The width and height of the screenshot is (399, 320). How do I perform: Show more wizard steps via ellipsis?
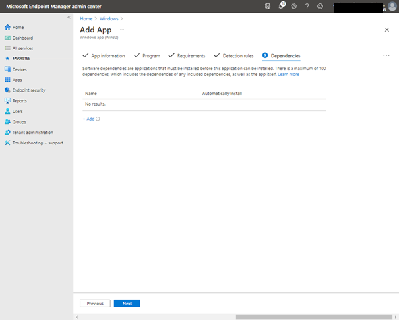tap(386, 55)
